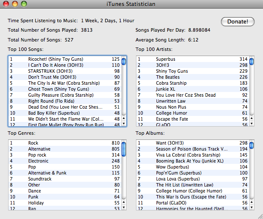
Task: Select Right Round (Flo Rida) row
Action: coord(65,101)
